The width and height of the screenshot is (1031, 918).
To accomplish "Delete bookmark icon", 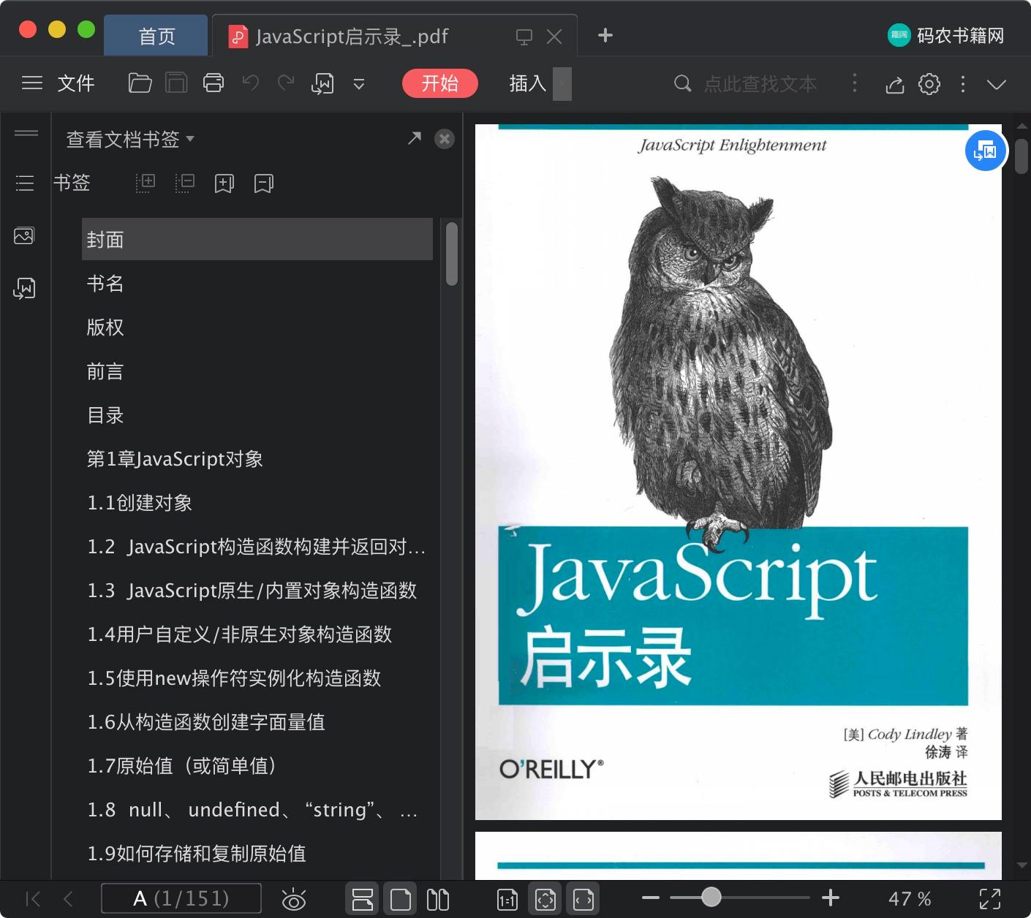I will 264,183.
